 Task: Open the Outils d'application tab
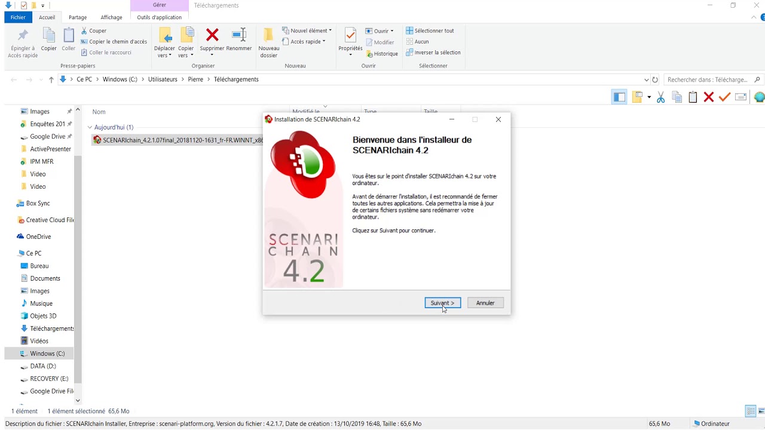[x=160, y=17]
